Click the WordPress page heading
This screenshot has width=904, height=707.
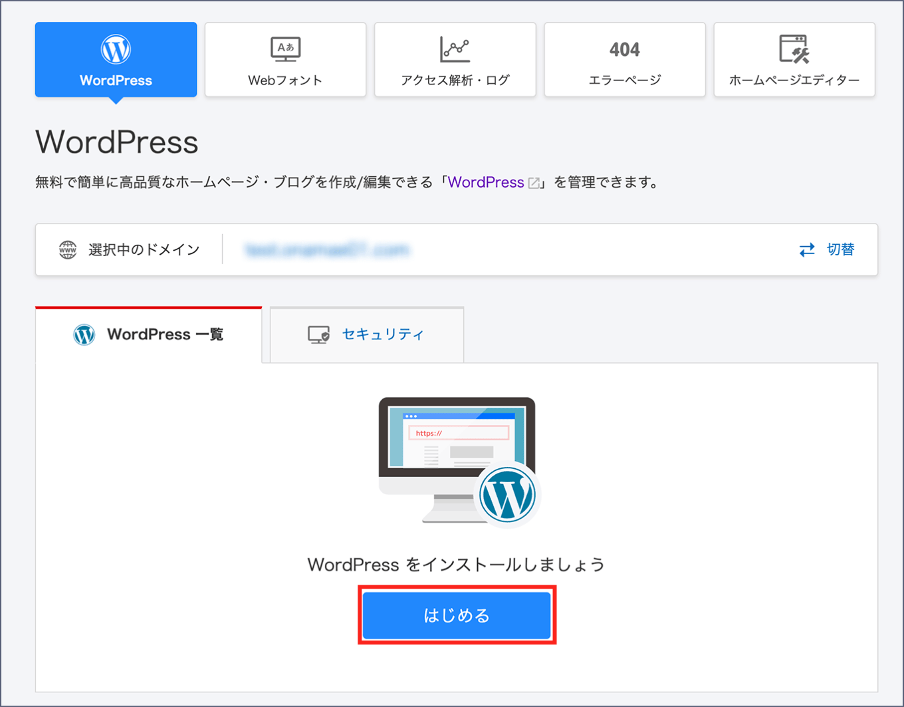click(117, 142)
